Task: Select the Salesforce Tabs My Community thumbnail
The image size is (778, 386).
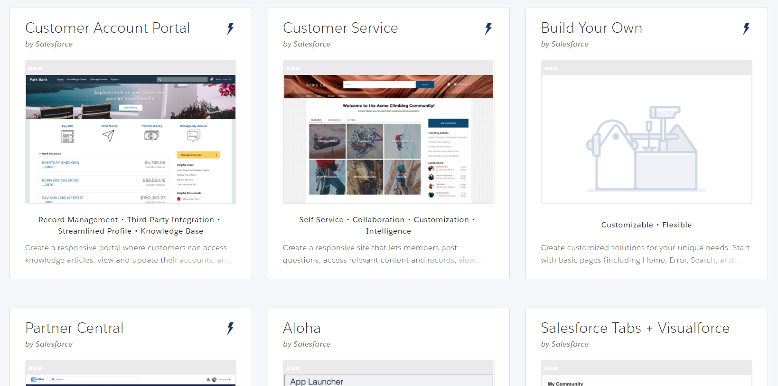Action: pos(647,373)
